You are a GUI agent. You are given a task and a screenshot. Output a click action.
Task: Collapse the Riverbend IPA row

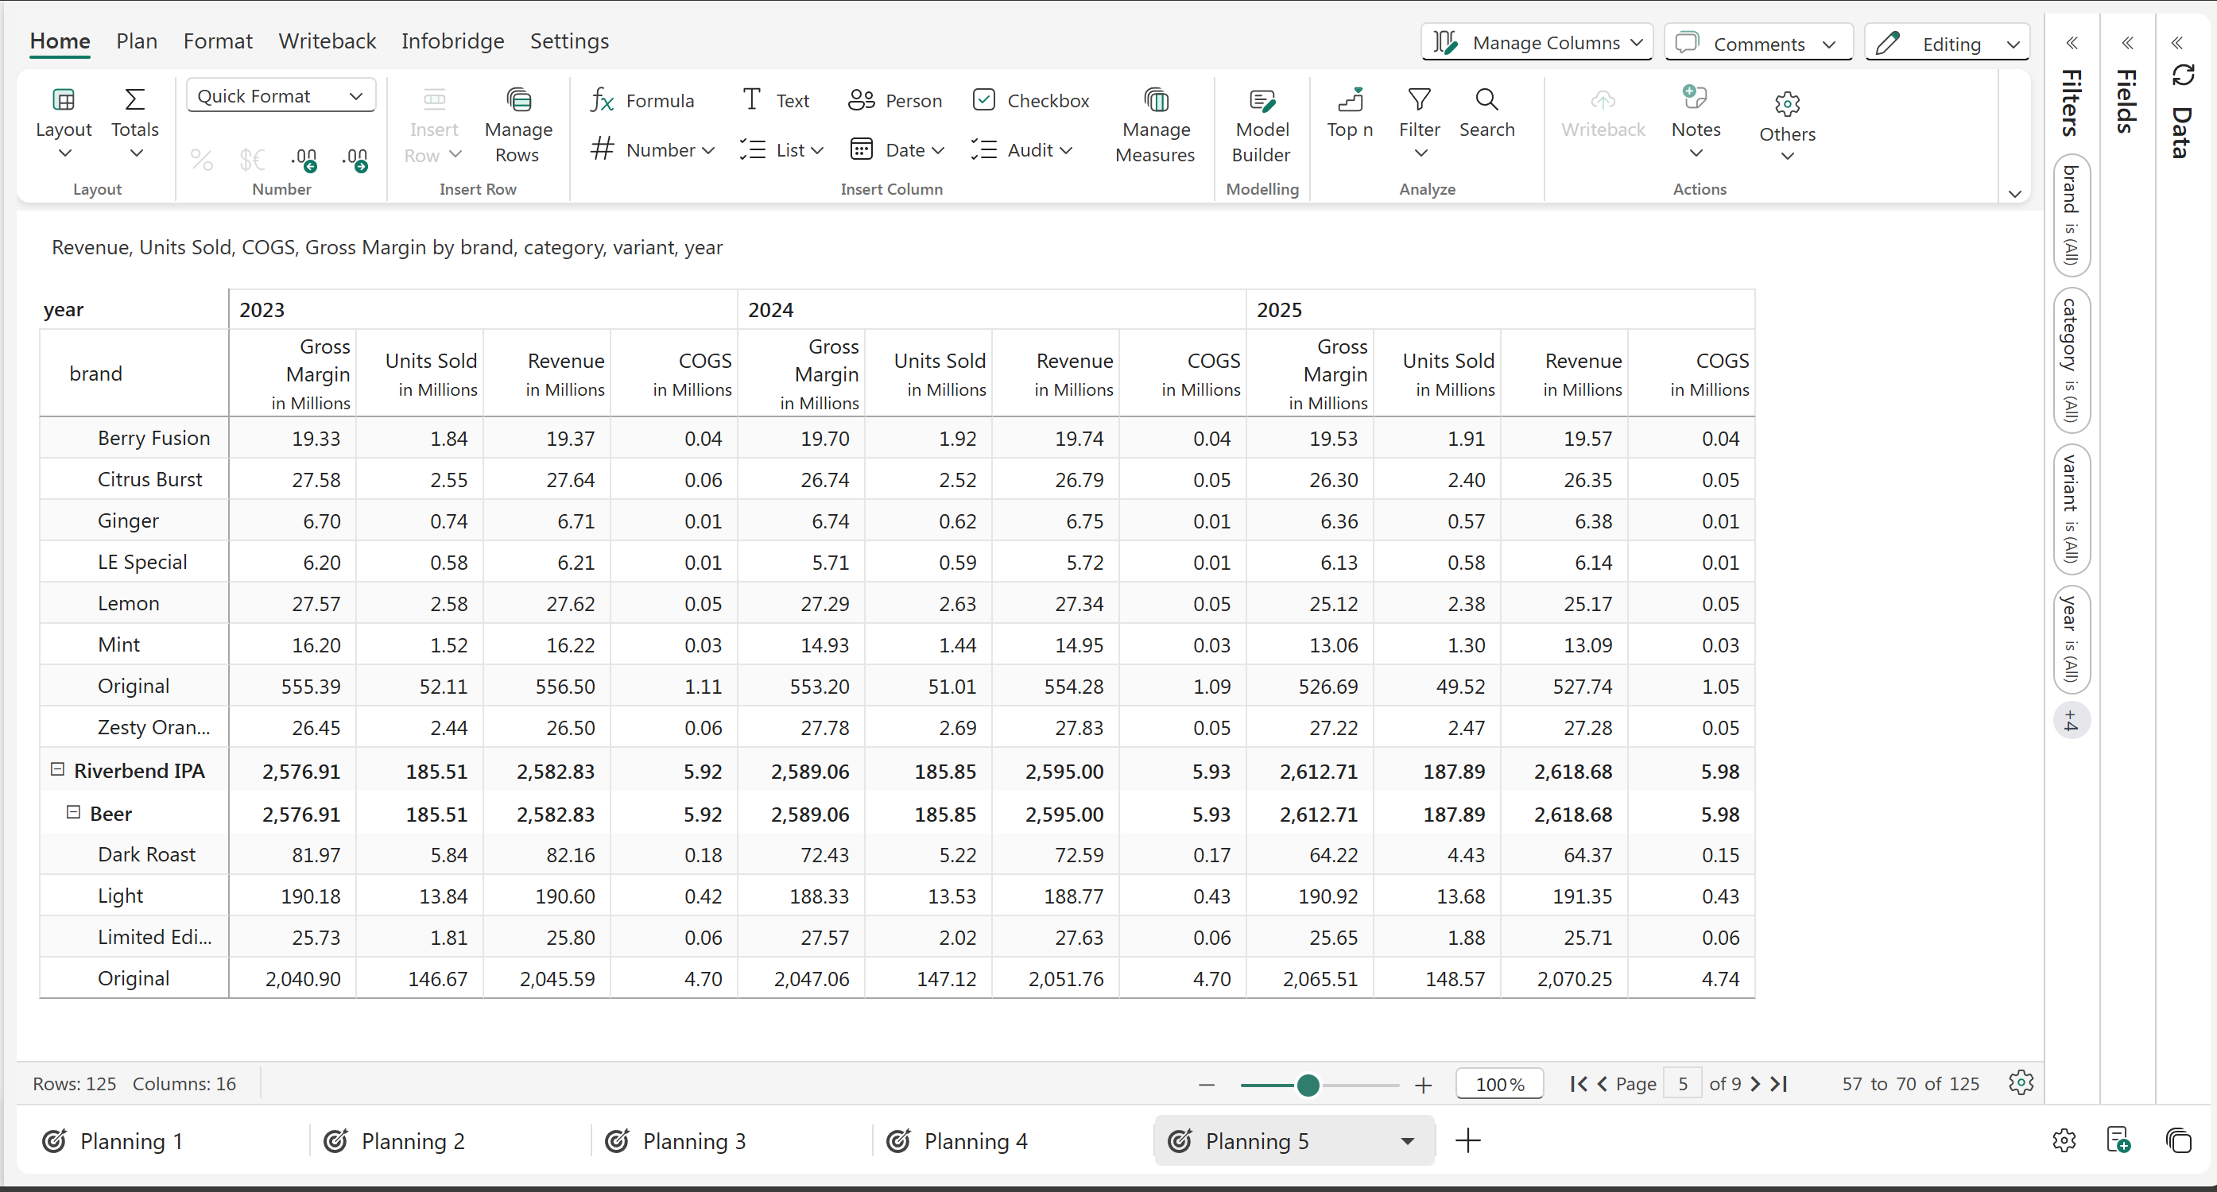[x=58, y=769]
